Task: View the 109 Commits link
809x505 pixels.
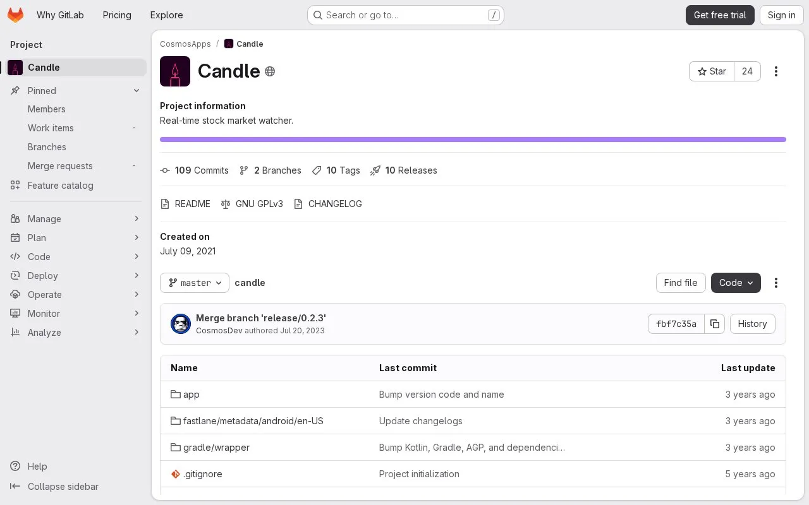Action: (194, 170)
